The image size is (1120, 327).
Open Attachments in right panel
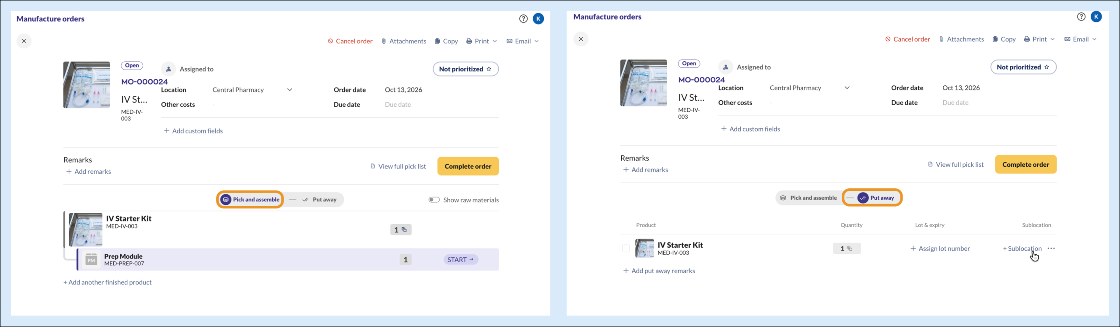pyautogui.click(x=961, y=39)
